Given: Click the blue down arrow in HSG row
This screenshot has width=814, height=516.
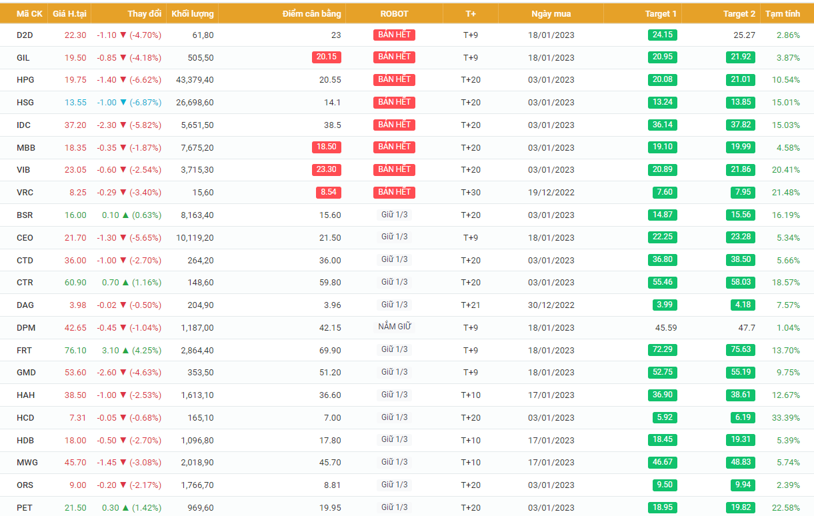Looking at the screenshot, I should (123, 103).
